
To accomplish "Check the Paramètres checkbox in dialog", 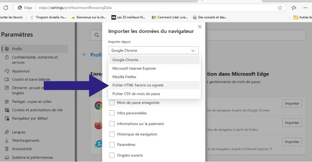I will click(112, 145).
